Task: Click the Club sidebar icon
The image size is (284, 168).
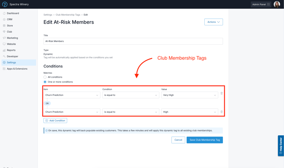Action: point(4,32)
